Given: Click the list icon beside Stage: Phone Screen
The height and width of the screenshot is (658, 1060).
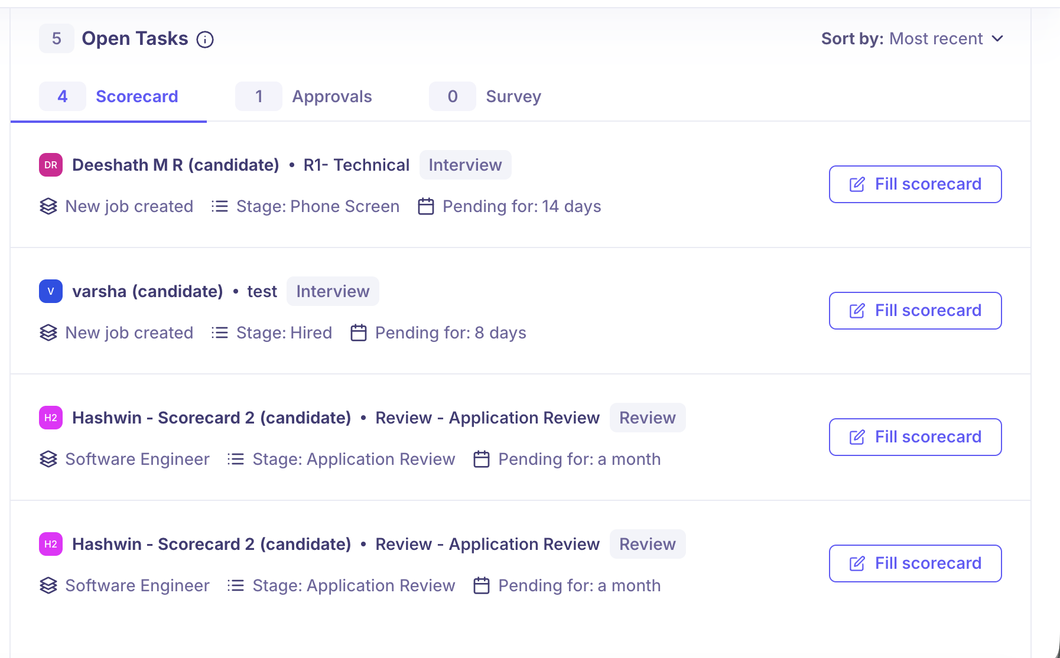Looking at the screenshot, I should [x=220, y=207].
